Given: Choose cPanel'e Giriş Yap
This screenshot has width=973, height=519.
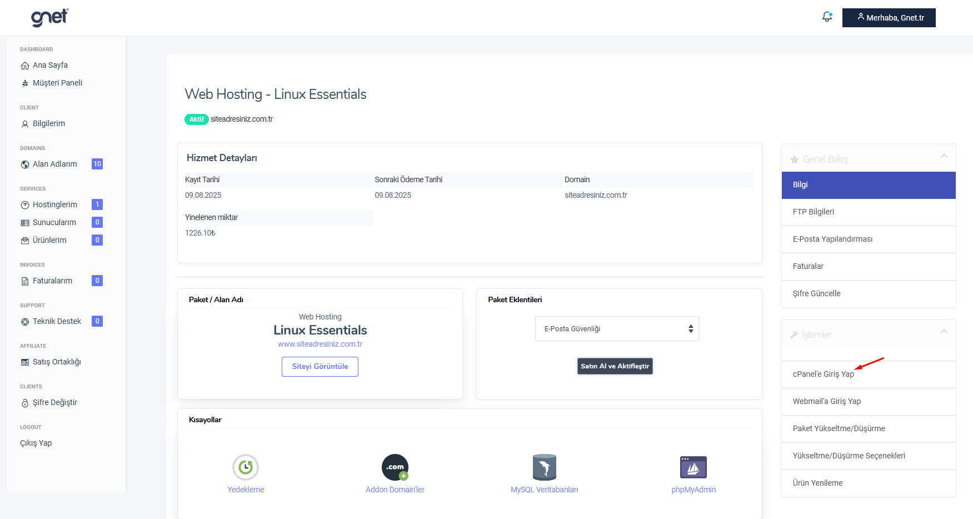Looking at the screenshot, I should (x=869, y=375).
